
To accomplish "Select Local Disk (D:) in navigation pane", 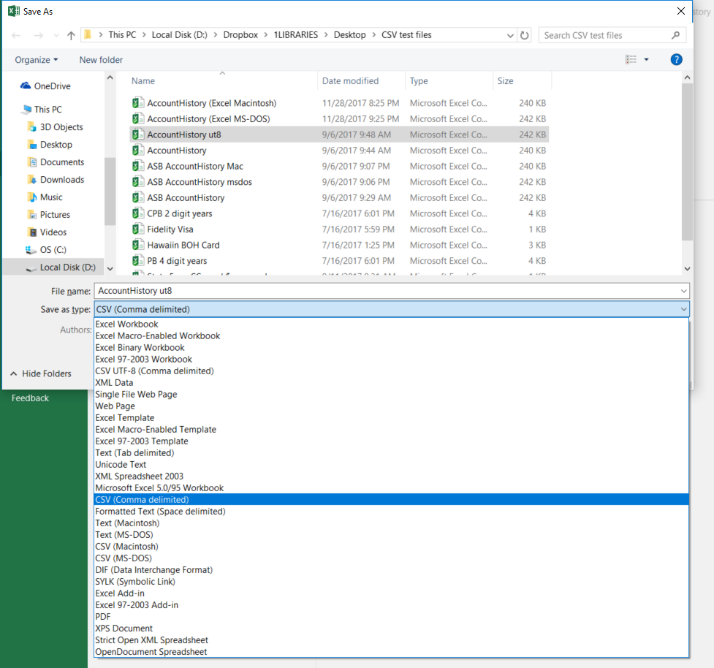I will [x=67, y=267].
